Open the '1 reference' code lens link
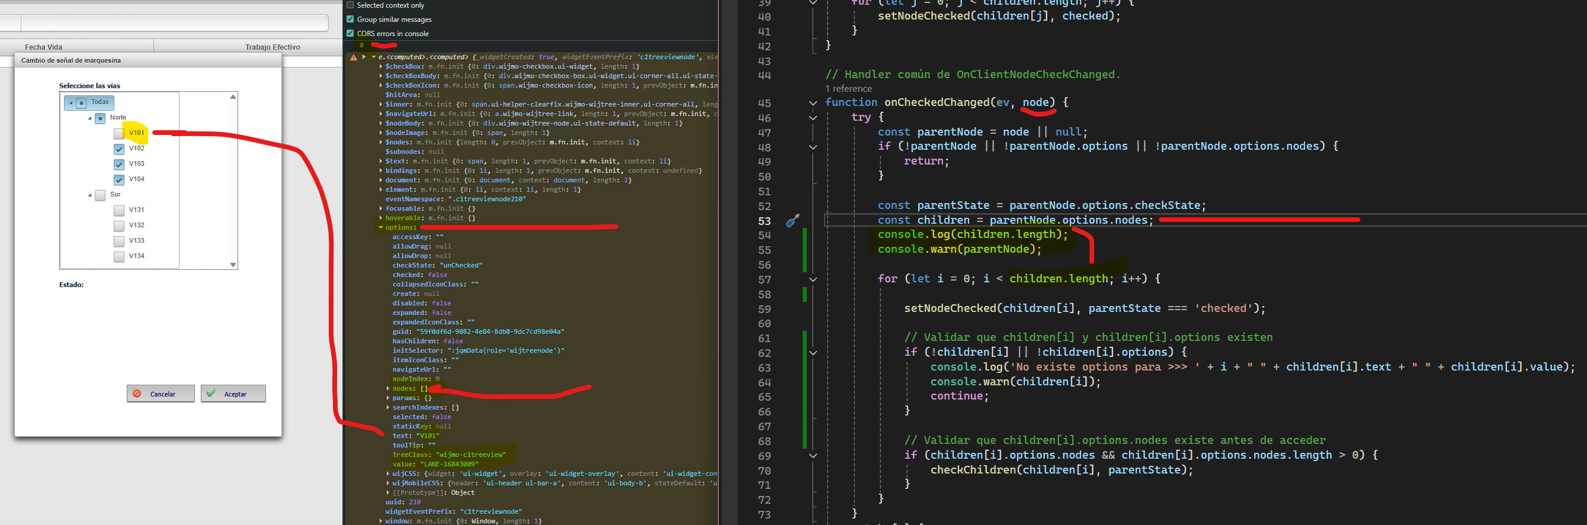 tap(848, 89)
